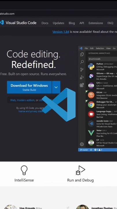
Task: Open the View menu in editor image
Action: (108, 48)
